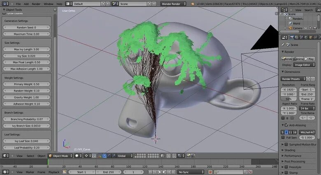Open the Window menu
321x175 pixels.
pyautogui.click(x=49, y=4)
